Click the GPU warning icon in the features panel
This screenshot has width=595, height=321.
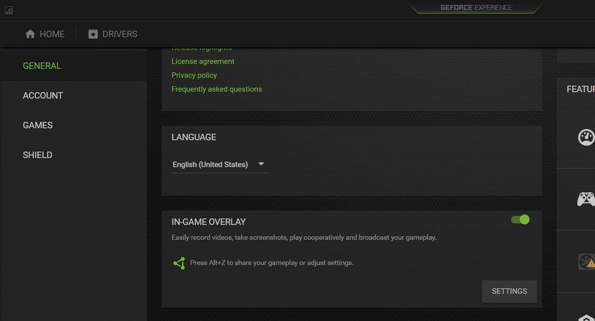[x=587, y=262]
